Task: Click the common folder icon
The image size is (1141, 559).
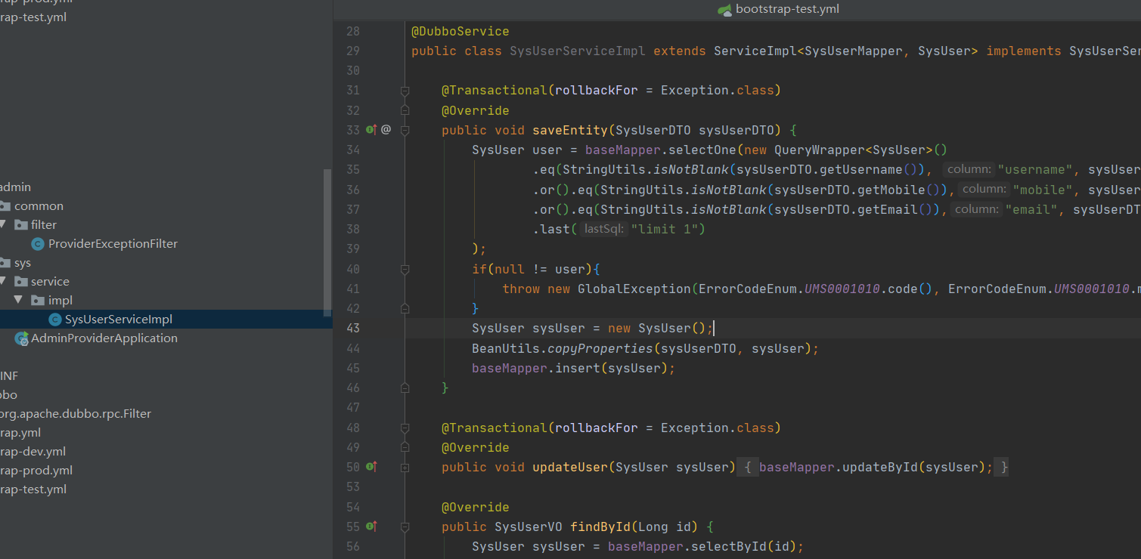Action: pyautogui.click(x=5, y=206)
